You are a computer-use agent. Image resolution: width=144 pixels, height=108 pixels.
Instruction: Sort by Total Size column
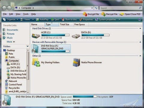tap(66, 24)
